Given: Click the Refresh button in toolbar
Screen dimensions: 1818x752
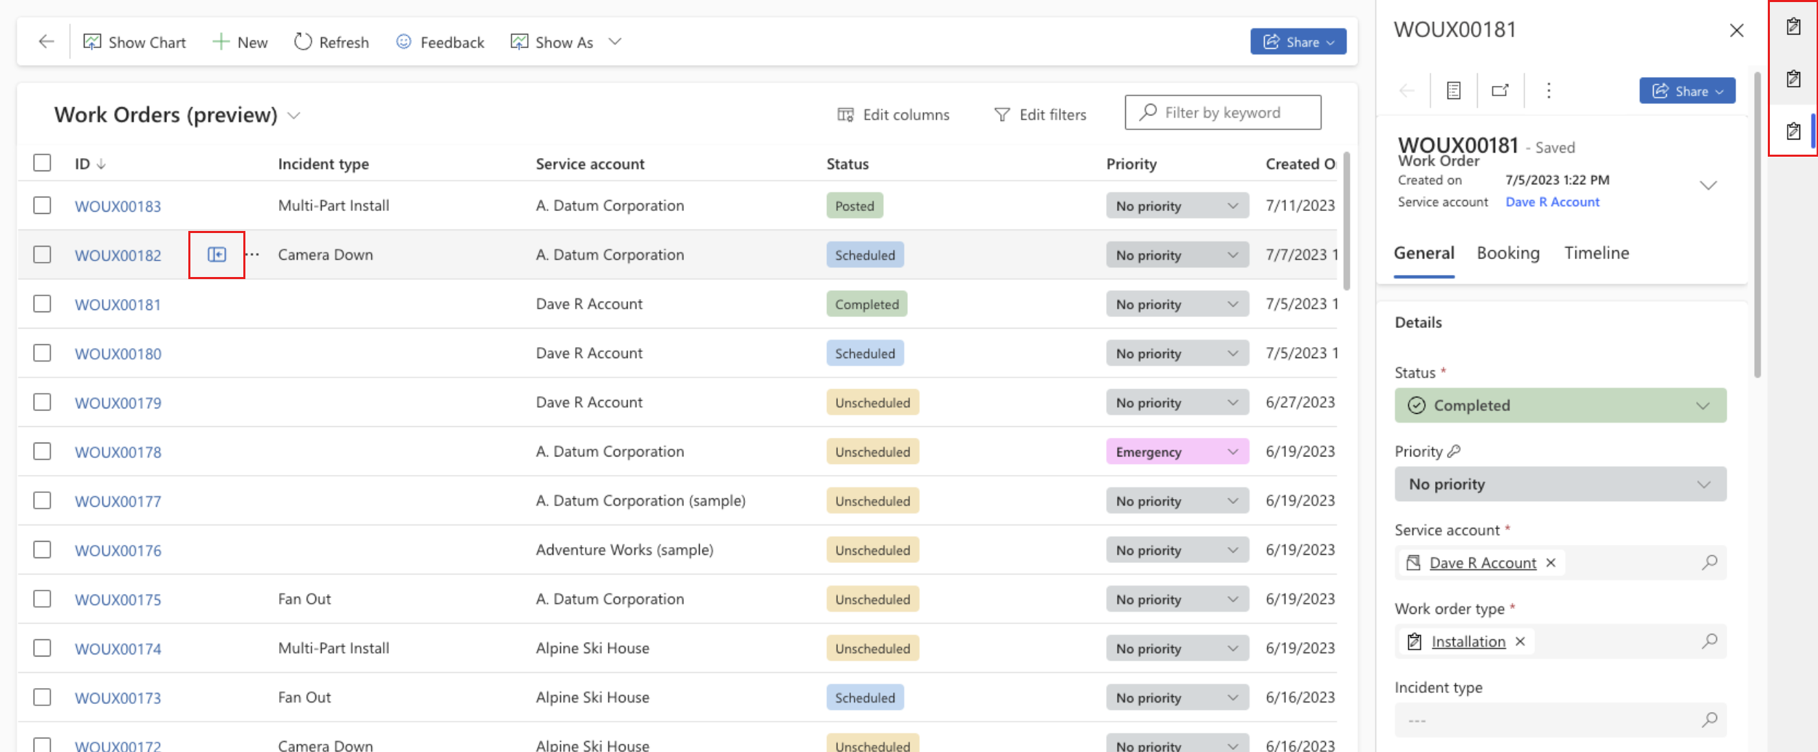Looking at the screenshot, I should point(331,42).
